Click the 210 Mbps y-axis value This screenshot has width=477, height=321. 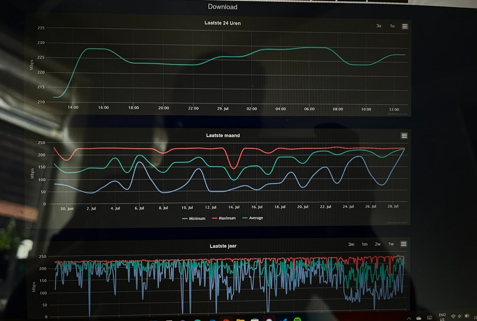(x=41, y=102)
